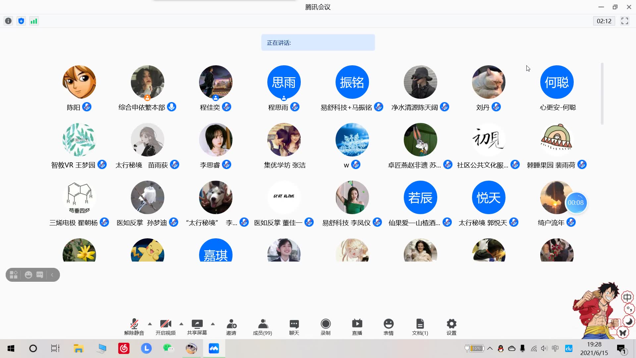Screen dimensions: 636x358
Task: Click Tencent Meeting taskbar icon
Action: [x=214, y=348]
